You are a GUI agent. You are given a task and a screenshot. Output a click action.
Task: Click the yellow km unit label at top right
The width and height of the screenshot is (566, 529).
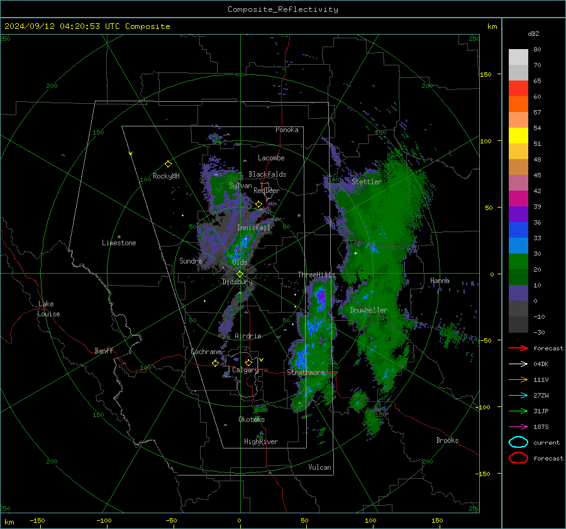coord(492,26)
